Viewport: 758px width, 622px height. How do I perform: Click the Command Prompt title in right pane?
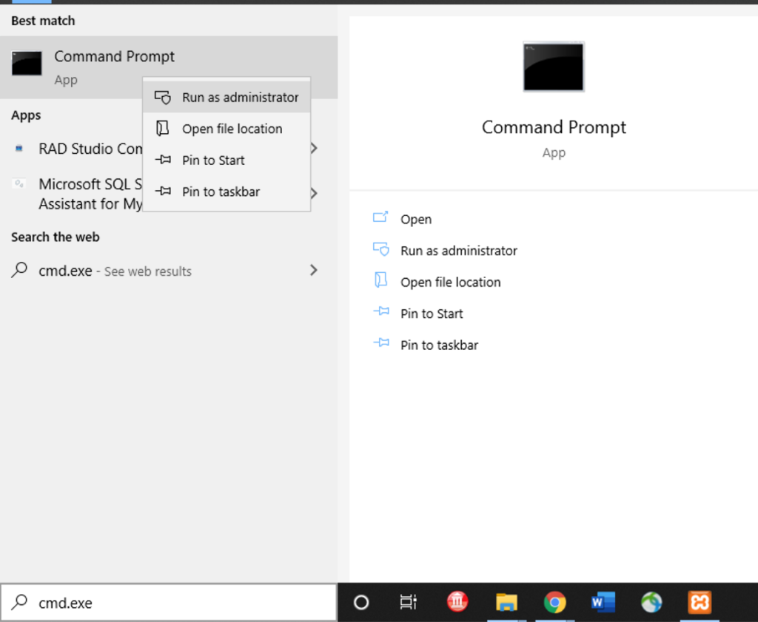coord(554,127)
